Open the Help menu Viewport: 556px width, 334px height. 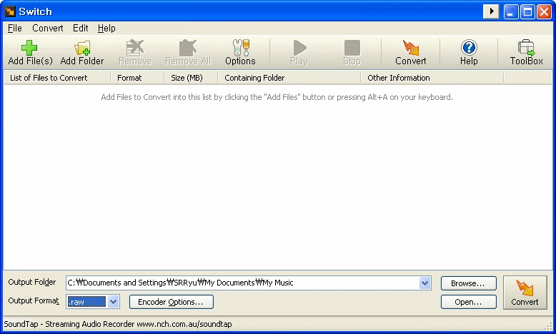(106, 28)
